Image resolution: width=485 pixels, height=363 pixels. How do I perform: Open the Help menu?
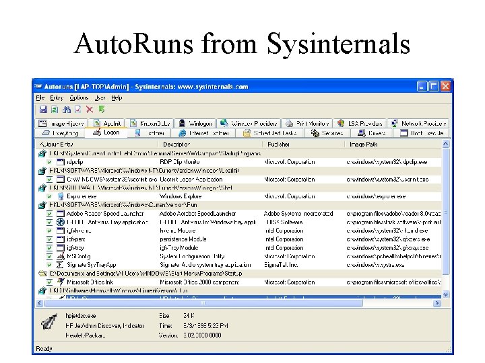[x=117, y=98]
